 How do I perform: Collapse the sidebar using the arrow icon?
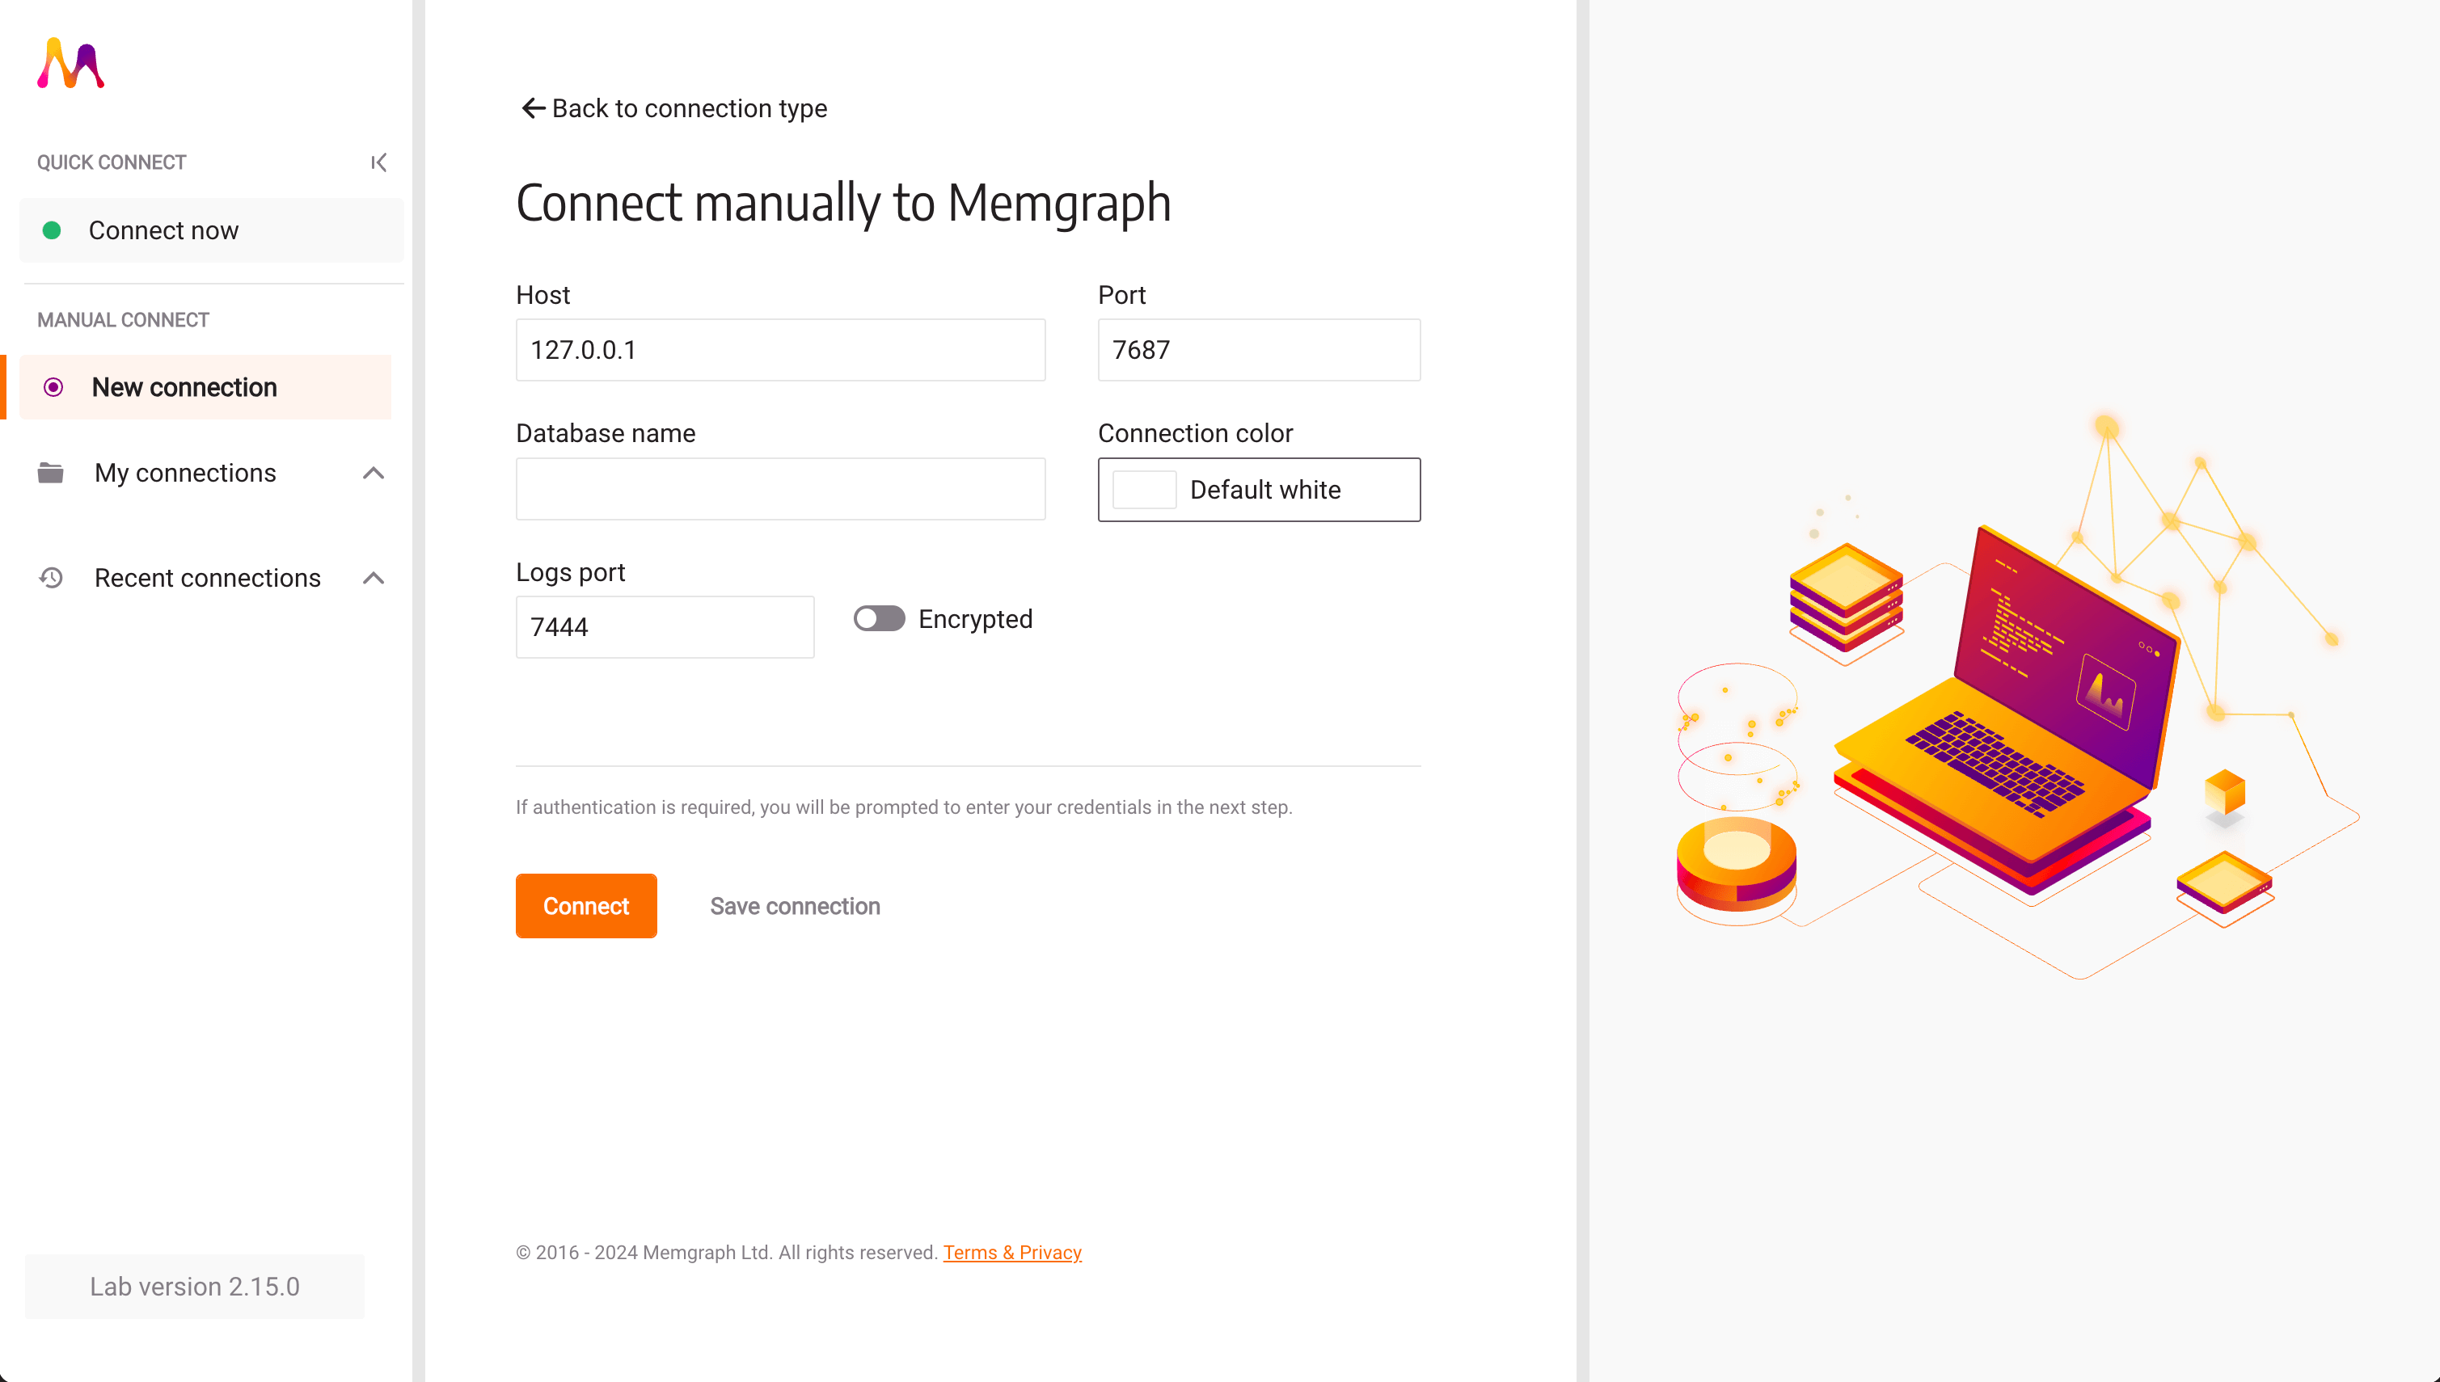pos(379,162)
